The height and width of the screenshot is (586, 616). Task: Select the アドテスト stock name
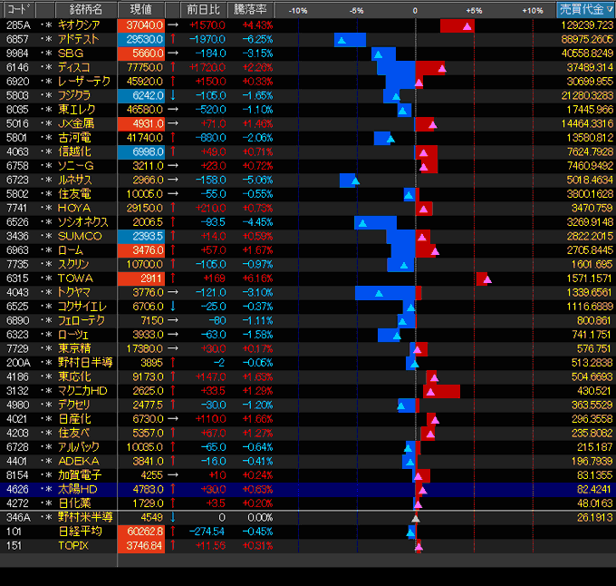pos(78,39)
